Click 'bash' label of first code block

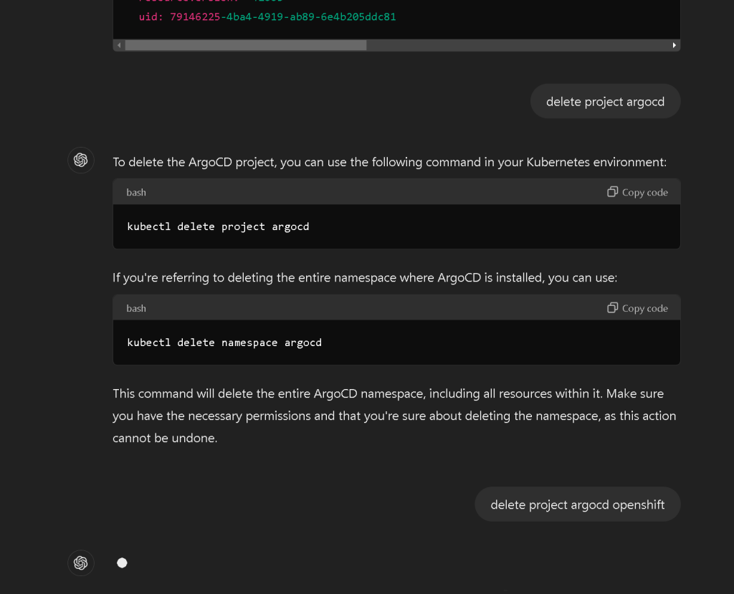[136, 192]
